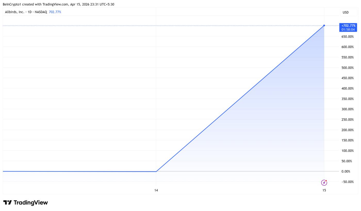The height and width of the screenshot is (211, 361).
Task: Click the 150.00% axis label
Action: pyautogui.click(x=348, y=140)
